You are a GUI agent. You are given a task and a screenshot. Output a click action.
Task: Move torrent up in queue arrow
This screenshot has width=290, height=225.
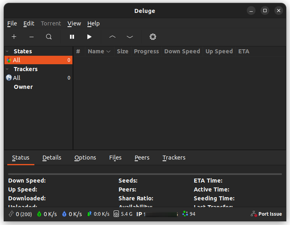(x=112, y=37)
